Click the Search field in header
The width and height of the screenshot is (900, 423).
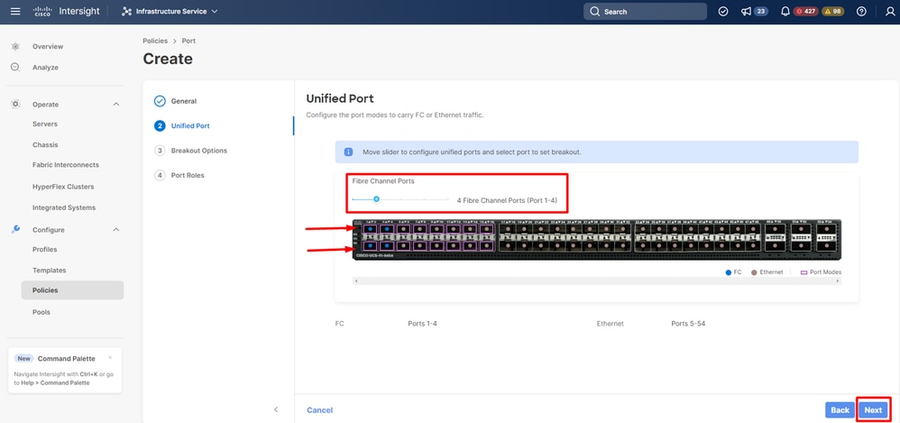coord(645,12)
